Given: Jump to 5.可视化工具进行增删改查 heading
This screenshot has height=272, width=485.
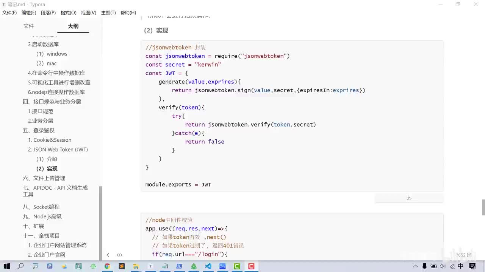Looking at the screenshot, I should [59, 82].
